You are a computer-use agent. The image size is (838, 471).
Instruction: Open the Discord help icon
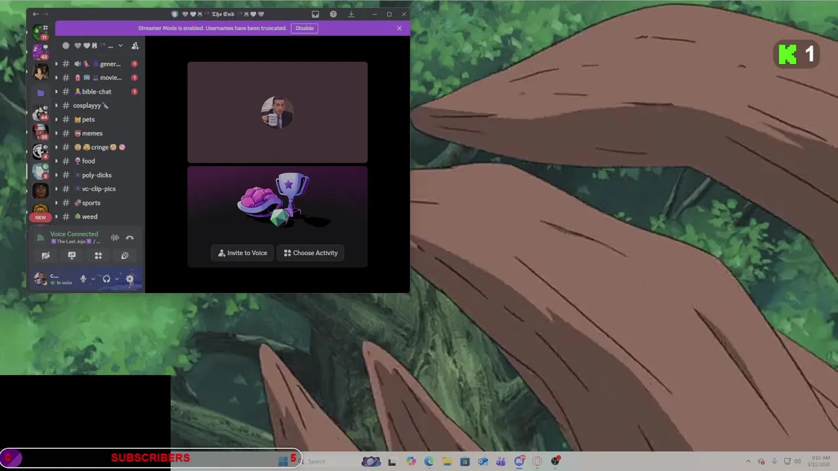tap(333, 14)
